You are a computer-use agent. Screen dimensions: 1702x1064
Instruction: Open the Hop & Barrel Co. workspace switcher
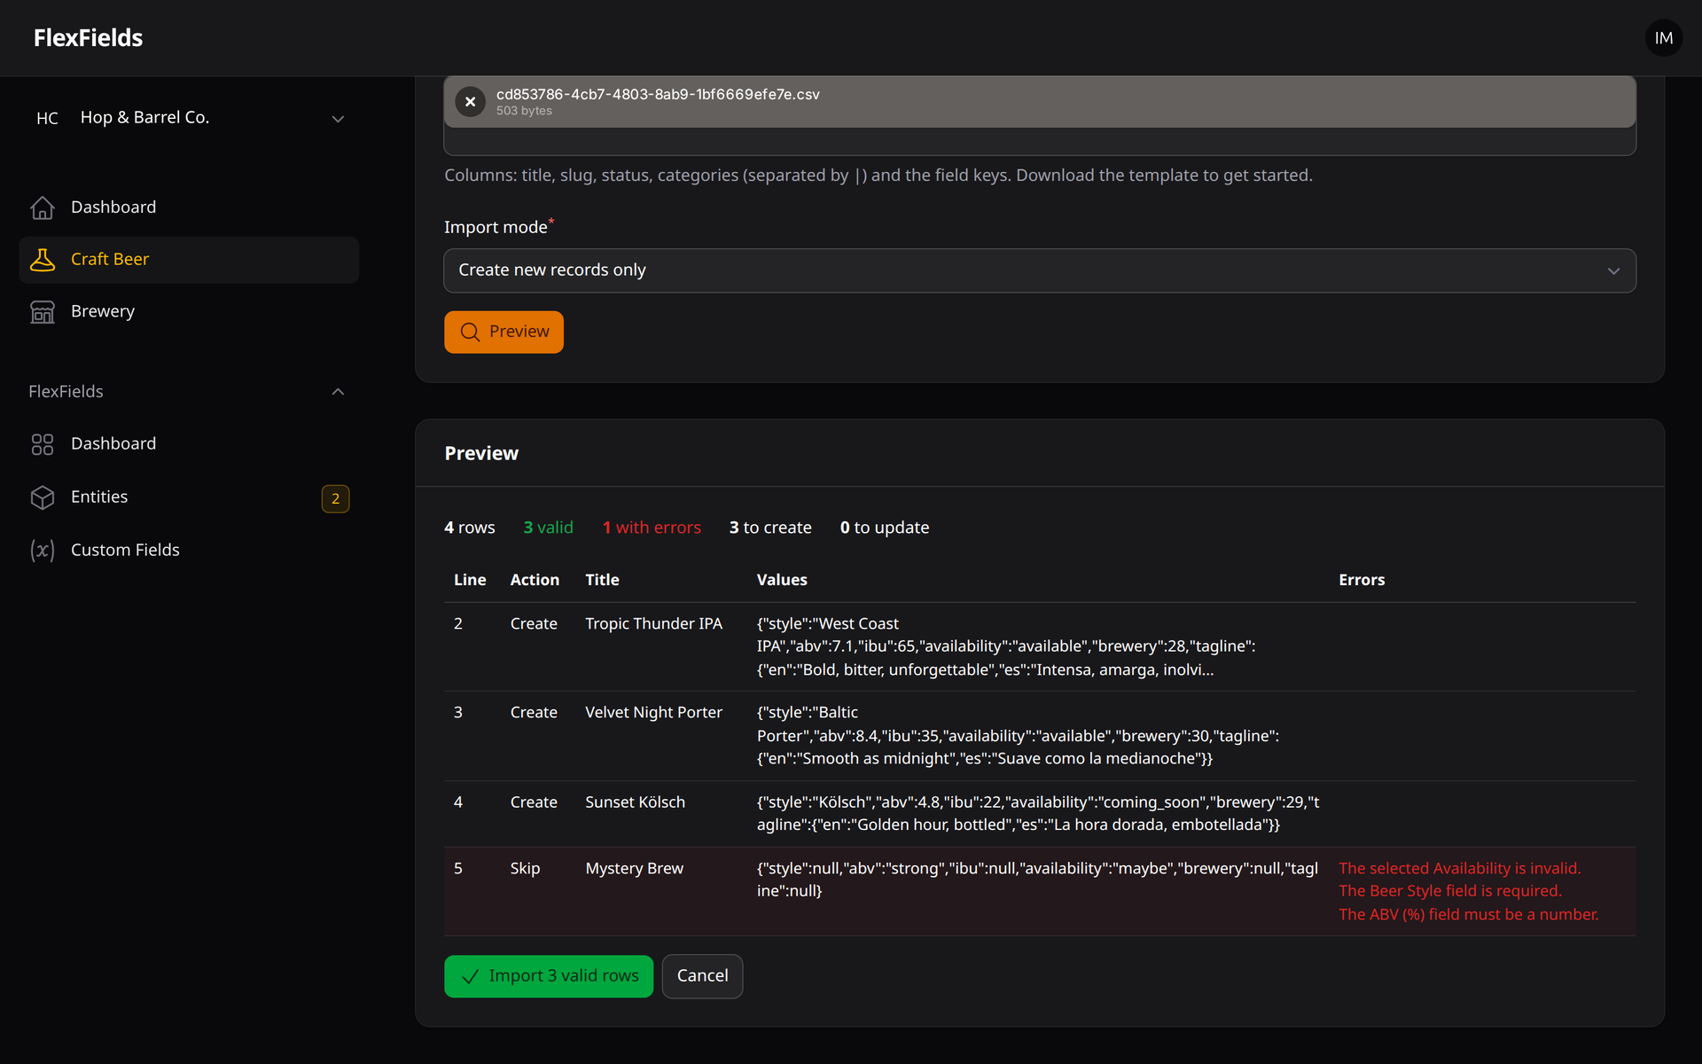pos(189,118)
